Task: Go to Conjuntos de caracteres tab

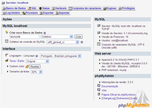Action: point(85,8)
